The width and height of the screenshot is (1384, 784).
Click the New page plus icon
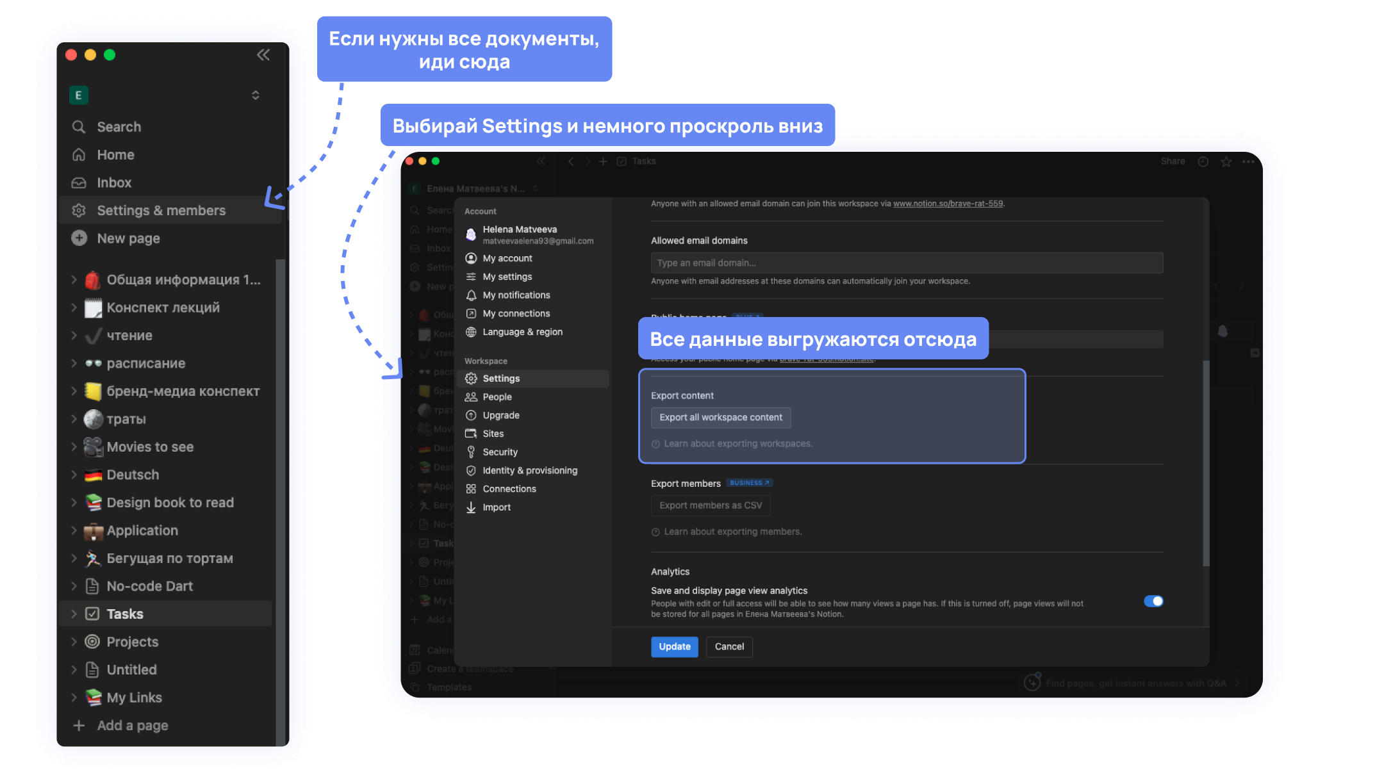[79, 238]
